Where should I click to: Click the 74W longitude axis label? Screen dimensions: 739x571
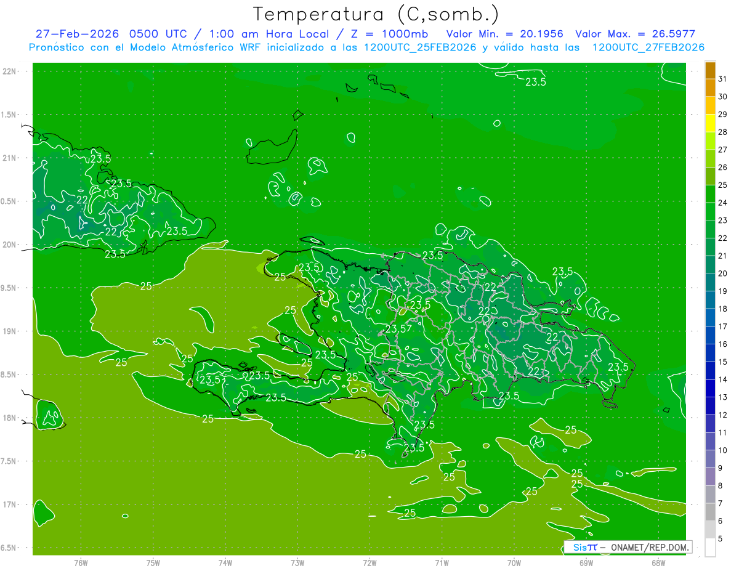225,563
